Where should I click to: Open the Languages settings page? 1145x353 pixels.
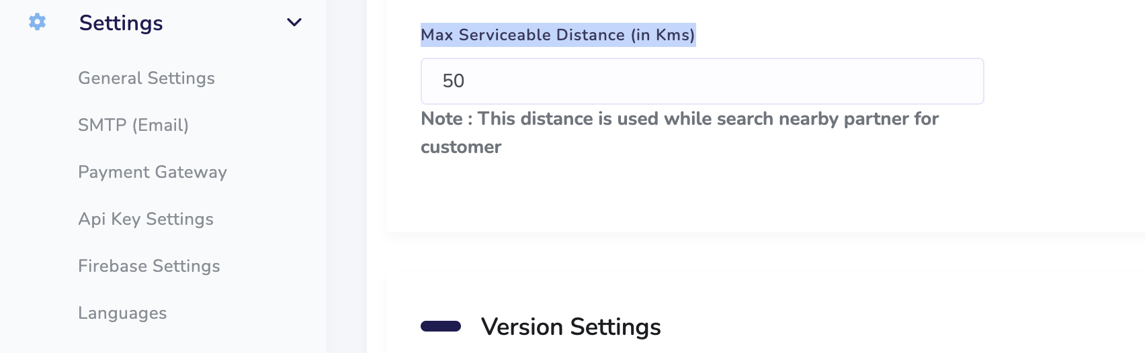pyautogui.click(x=122, y=313)
